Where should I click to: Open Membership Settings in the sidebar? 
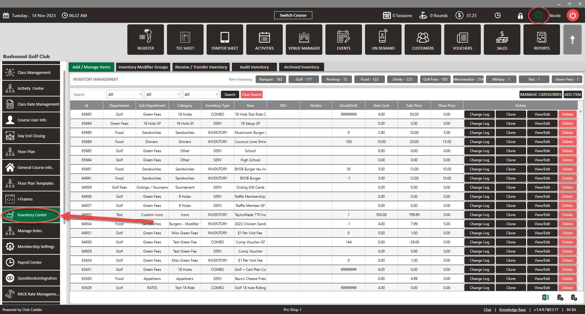tap(31, 246)
